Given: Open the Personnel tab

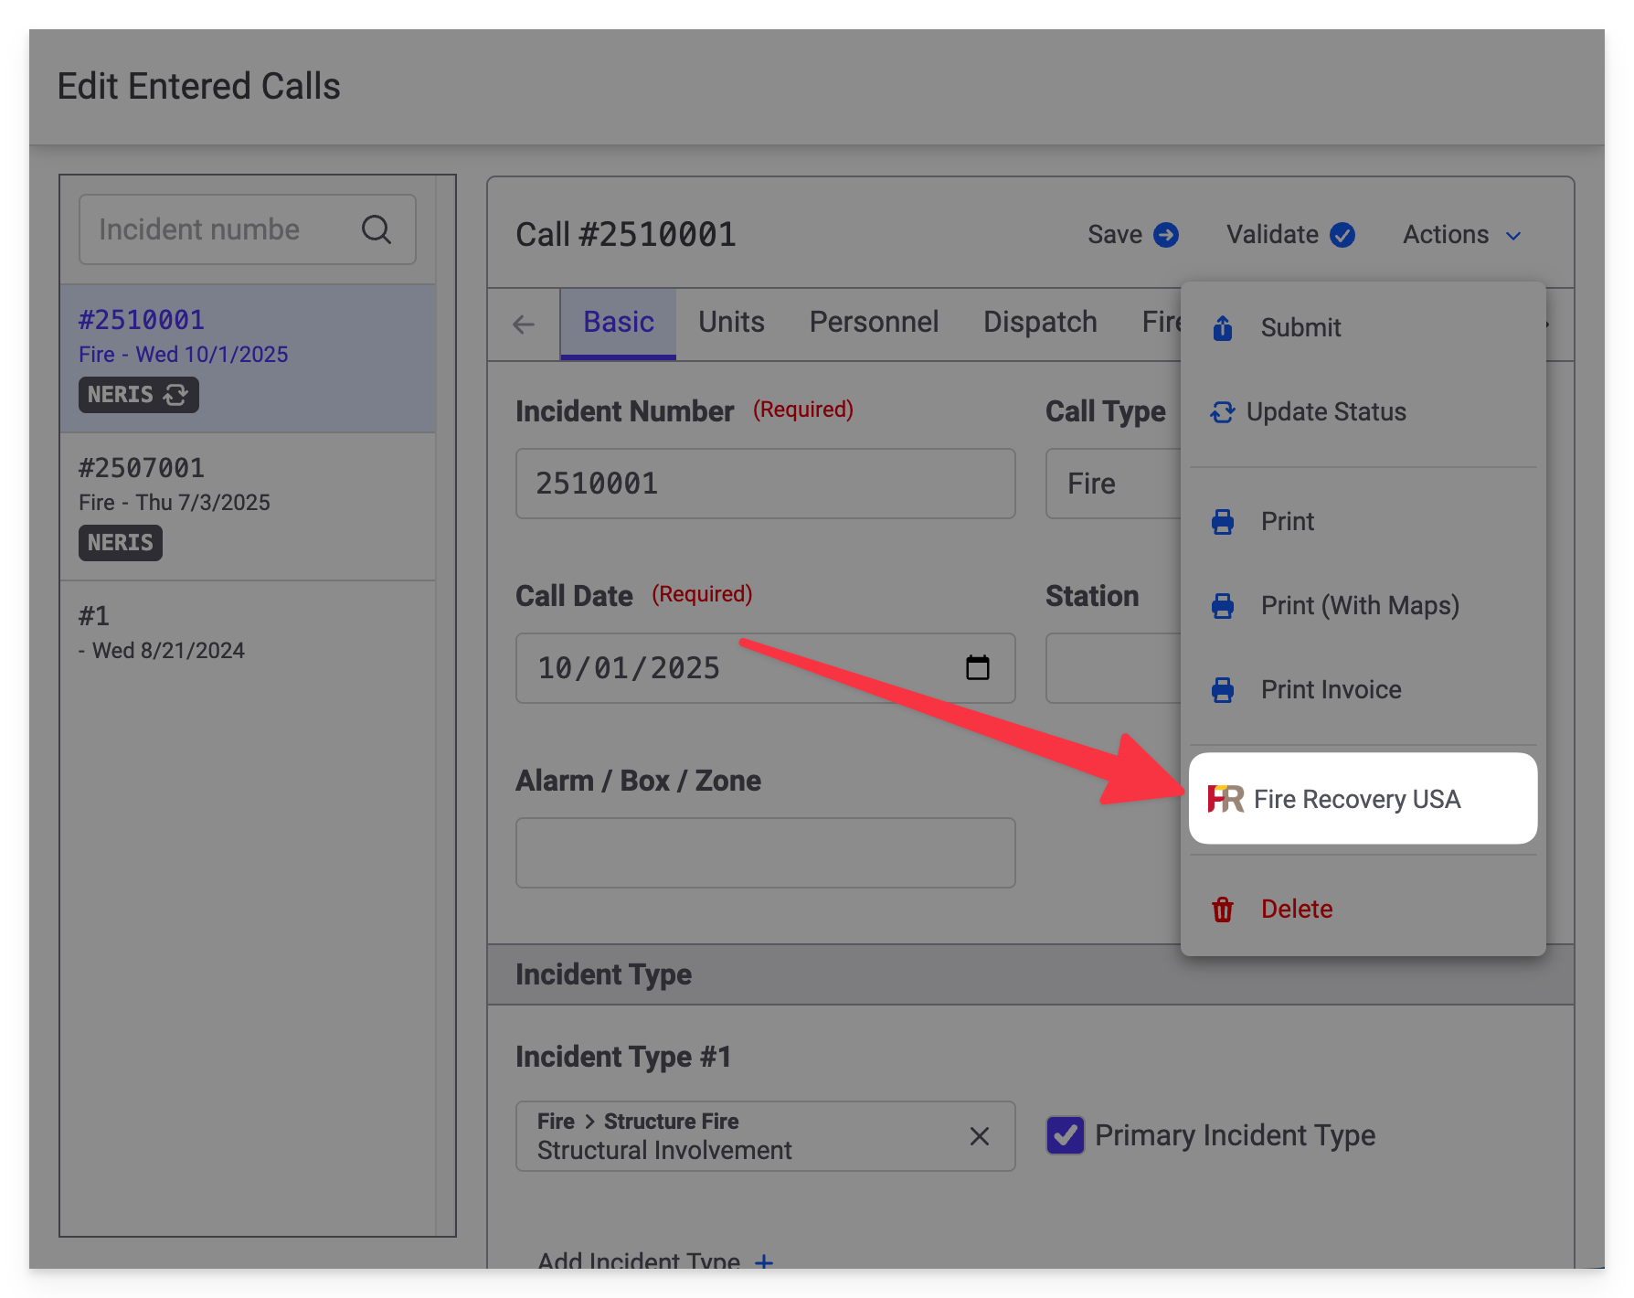Looking at the screenshot, I should (x=874, y=323).
